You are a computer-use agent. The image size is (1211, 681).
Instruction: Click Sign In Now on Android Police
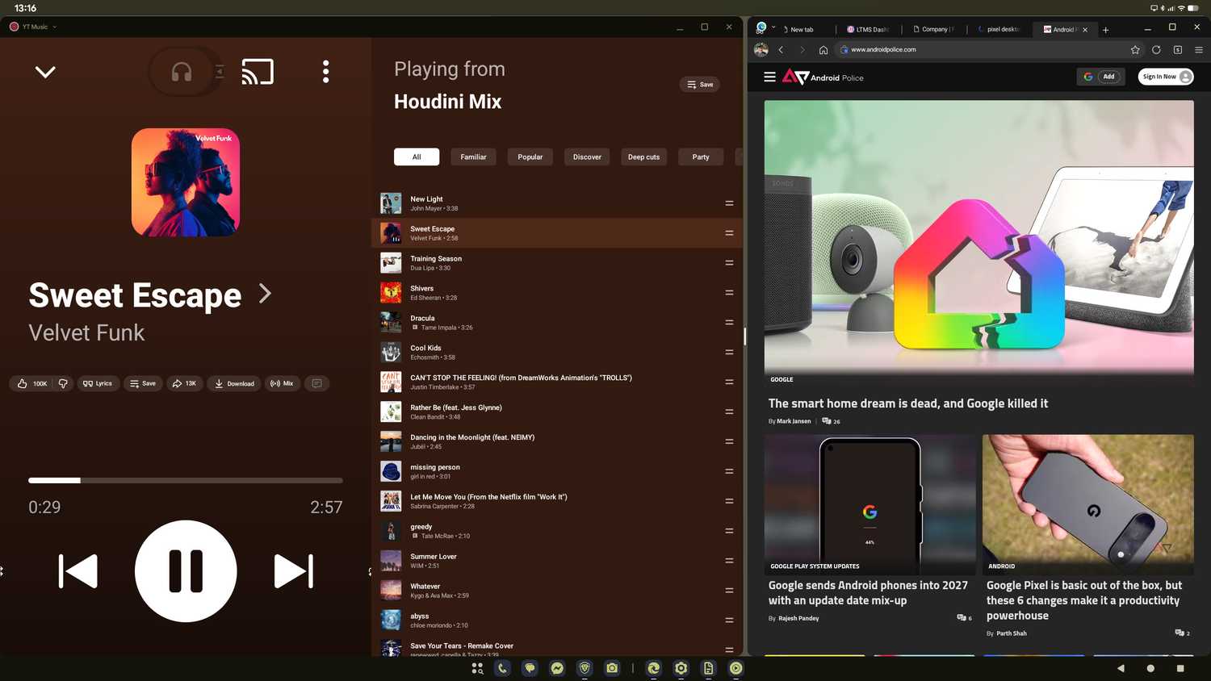click(x=1166, y=77)
